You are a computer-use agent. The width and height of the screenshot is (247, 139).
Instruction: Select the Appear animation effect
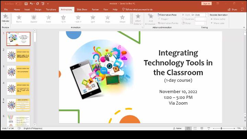click(34, 19)
